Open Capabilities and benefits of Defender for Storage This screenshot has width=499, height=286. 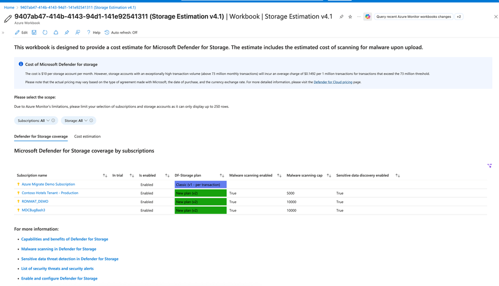pos(64,239)
